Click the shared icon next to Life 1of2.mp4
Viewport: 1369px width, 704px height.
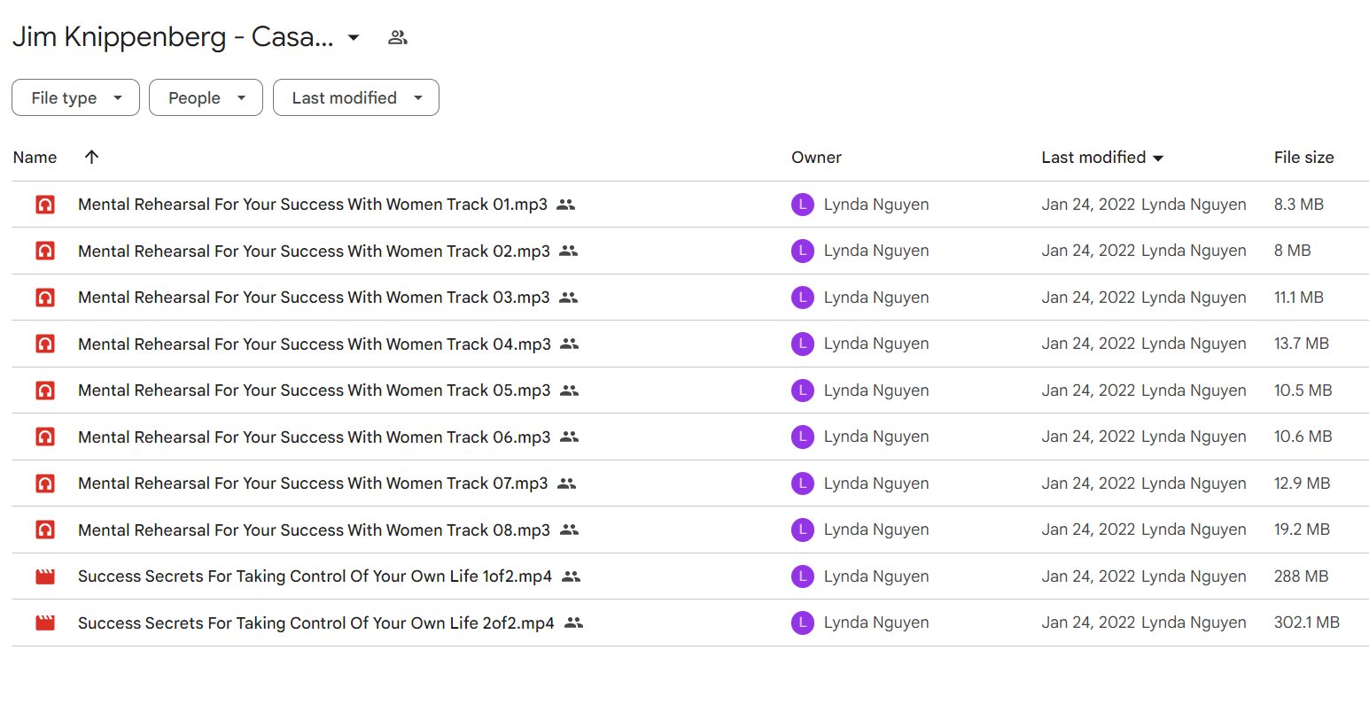pos(572,576)
